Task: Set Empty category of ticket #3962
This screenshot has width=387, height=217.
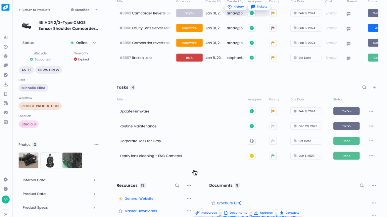Action: (189, 13)
